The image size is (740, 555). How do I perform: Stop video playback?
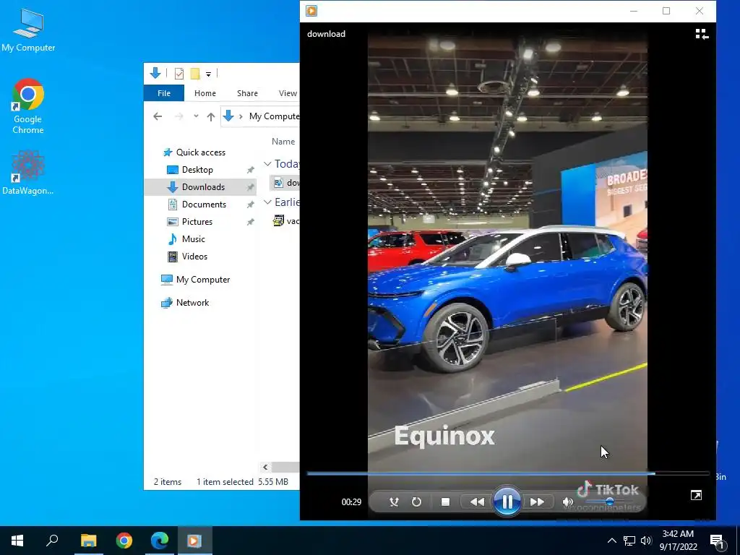tap(445, 502)
